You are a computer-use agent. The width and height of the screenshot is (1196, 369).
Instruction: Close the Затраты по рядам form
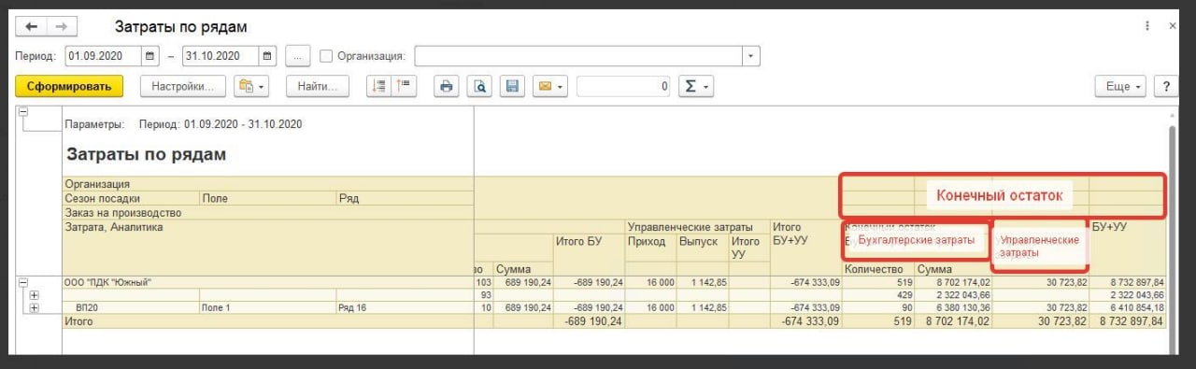coord(1173,27)
